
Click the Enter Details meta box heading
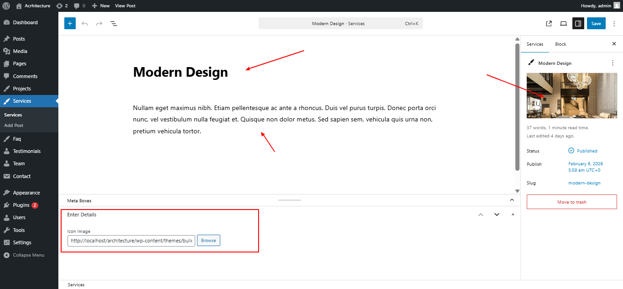[82, 215]
